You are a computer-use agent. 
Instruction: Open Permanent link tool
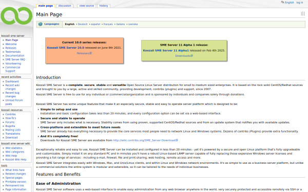[14, 185]
